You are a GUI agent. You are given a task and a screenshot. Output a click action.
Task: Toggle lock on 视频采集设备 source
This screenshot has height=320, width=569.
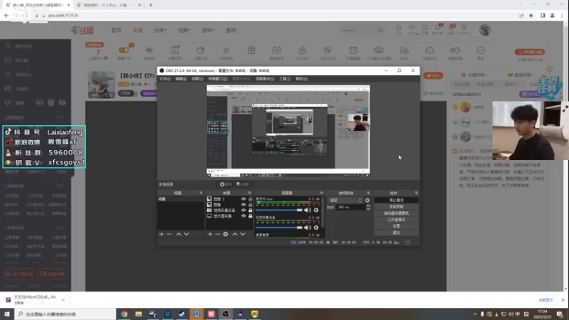[250, 210]
